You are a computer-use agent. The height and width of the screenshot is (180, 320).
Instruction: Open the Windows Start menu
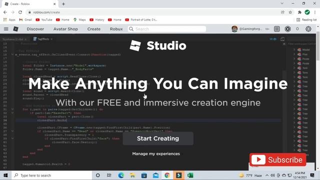tap(5, 175)
